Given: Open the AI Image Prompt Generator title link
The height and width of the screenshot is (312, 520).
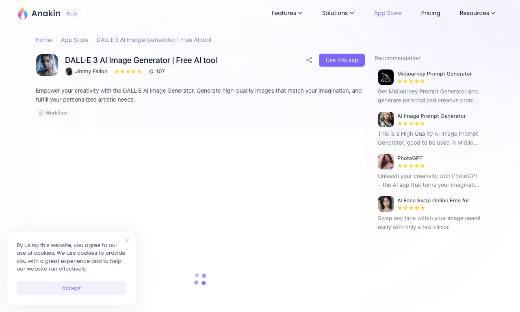Looking at the screenshot, I should (x=431, y=116).
